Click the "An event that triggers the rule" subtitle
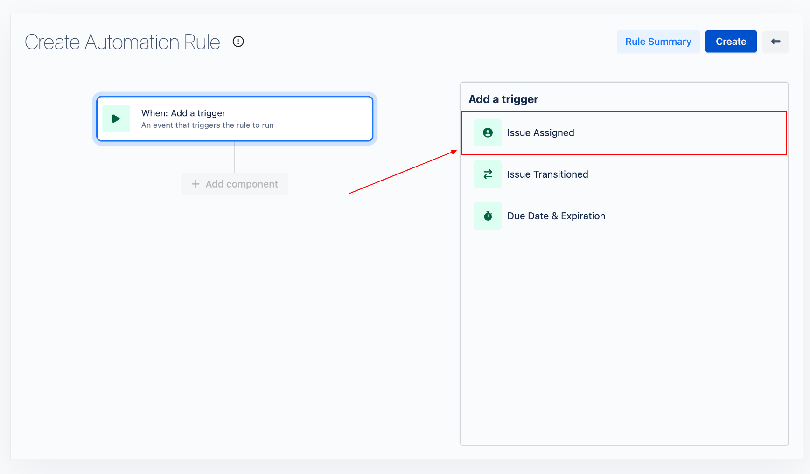The width and height of the screenshot is (810, 474). point(207,125)
